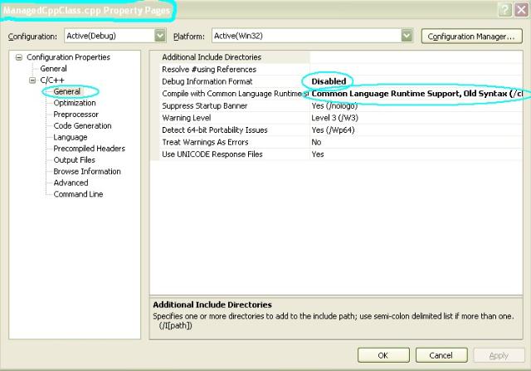531x371 pixels.
Task: Open the Code Generation property page
Action: 82,125
